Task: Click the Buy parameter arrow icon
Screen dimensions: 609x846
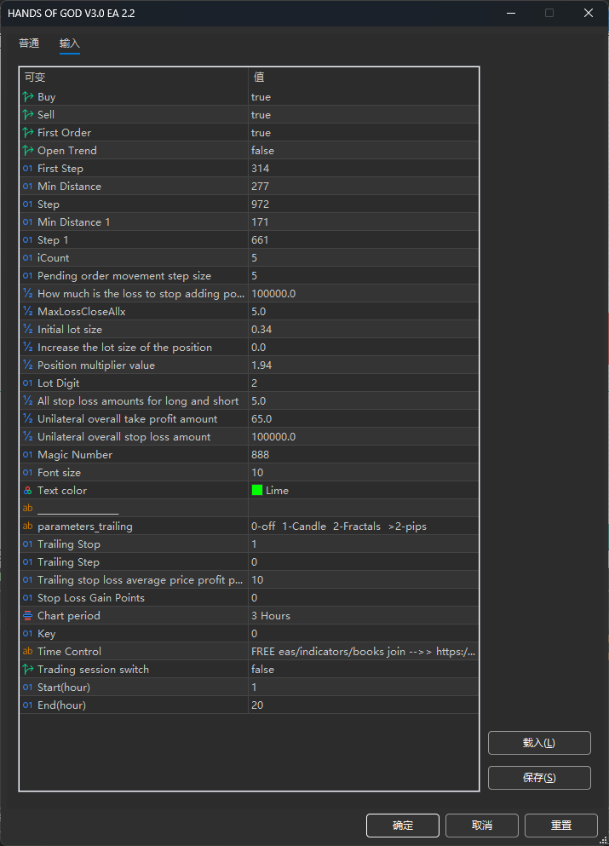Action: pos(28,97)
